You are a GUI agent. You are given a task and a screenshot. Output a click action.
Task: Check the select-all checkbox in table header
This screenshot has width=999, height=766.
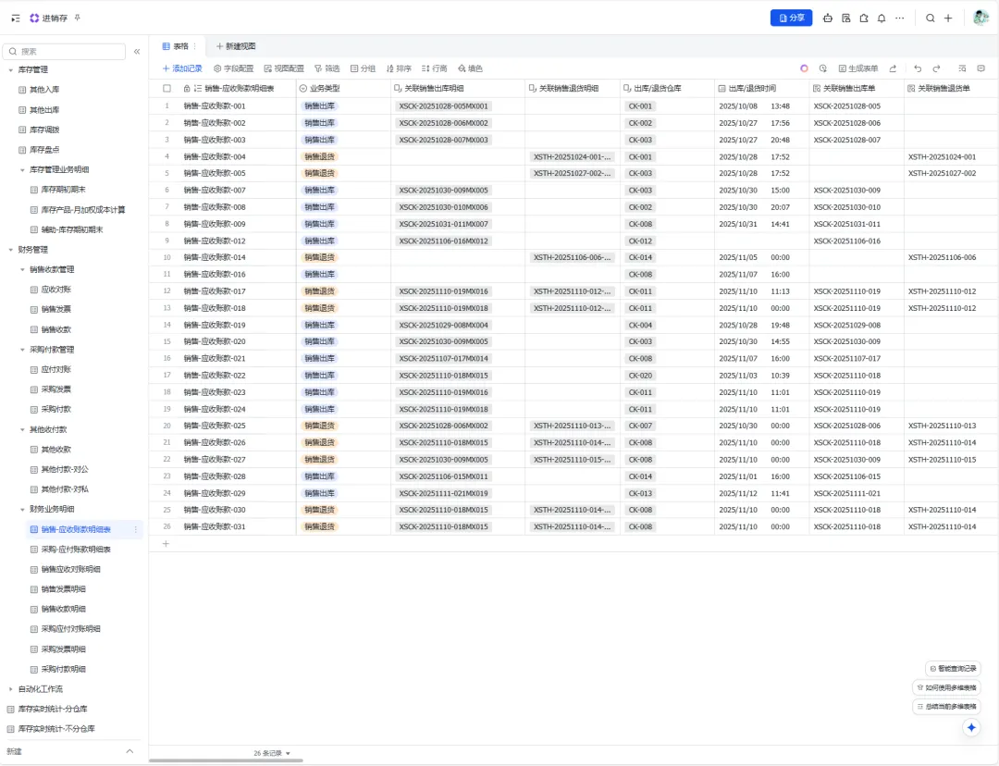tap(166, 89)
